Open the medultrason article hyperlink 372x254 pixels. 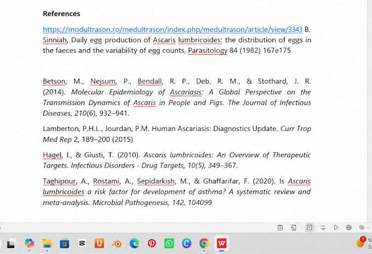pyautogui.click(x=172, y=30)
